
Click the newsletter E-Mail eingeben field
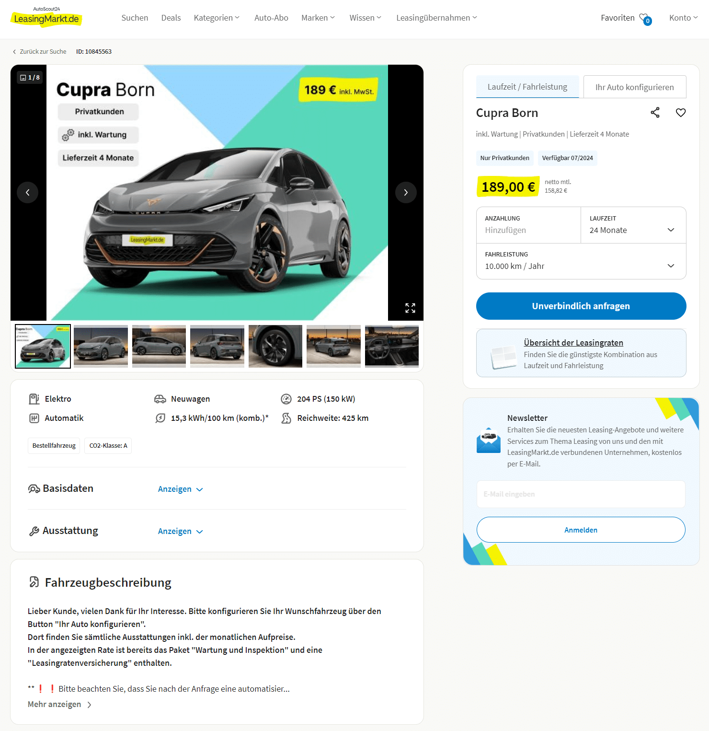point(581,494)
